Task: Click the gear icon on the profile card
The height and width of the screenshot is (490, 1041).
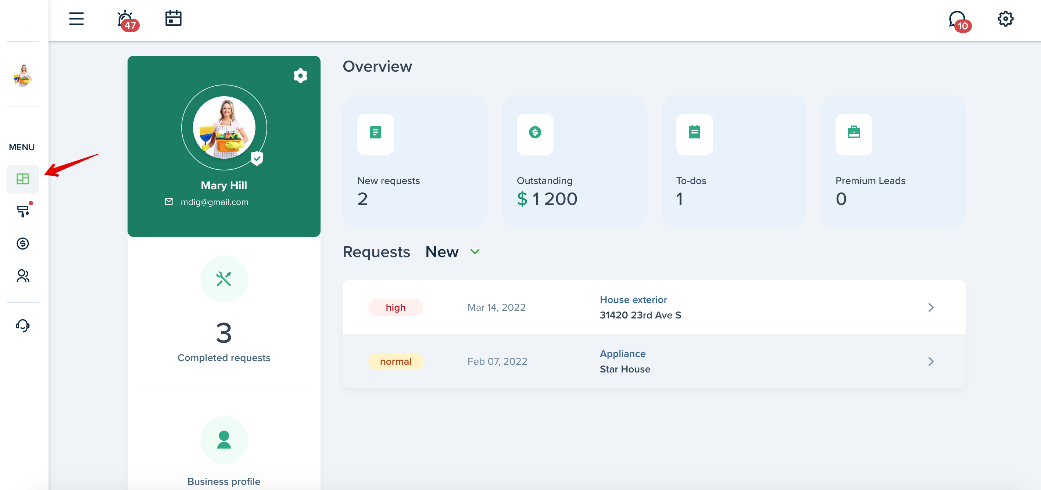Action: (x=300, y=76)
